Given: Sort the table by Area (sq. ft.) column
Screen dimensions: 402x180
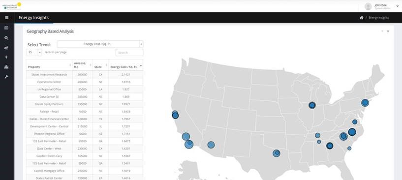Looking at the screenshot, I should (83, 65).
